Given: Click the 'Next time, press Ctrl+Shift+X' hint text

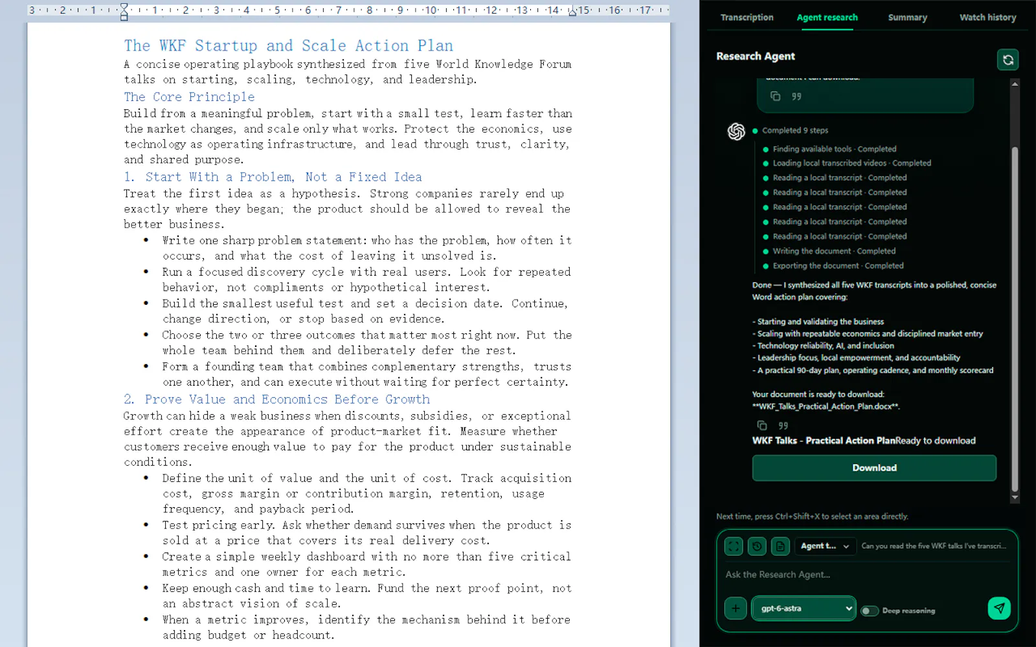Looking at the screenshot, I should click(812, 516).
